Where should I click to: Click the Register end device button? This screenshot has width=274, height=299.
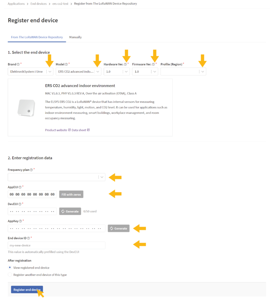tap(27, 289)
